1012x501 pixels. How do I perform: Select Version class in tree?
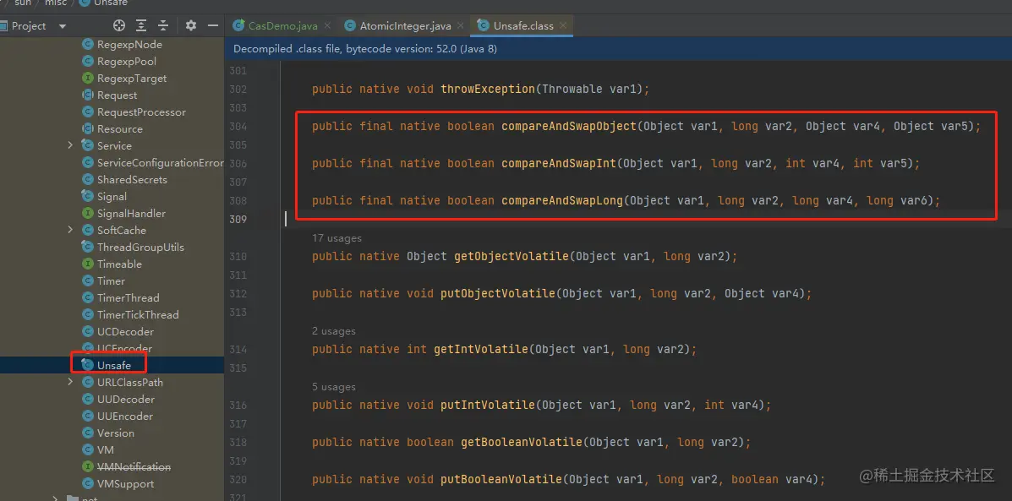click(x=116, y=433)
